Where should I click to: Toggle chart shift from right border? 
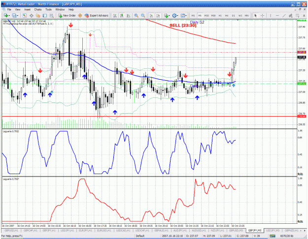158,15
